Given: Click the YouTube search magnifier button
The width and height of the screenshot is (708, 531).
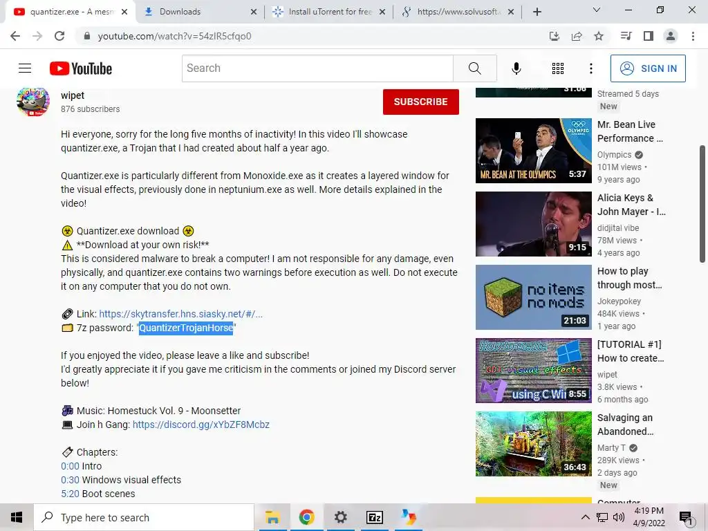Looking at the screenshot, I should pos(474,68).
